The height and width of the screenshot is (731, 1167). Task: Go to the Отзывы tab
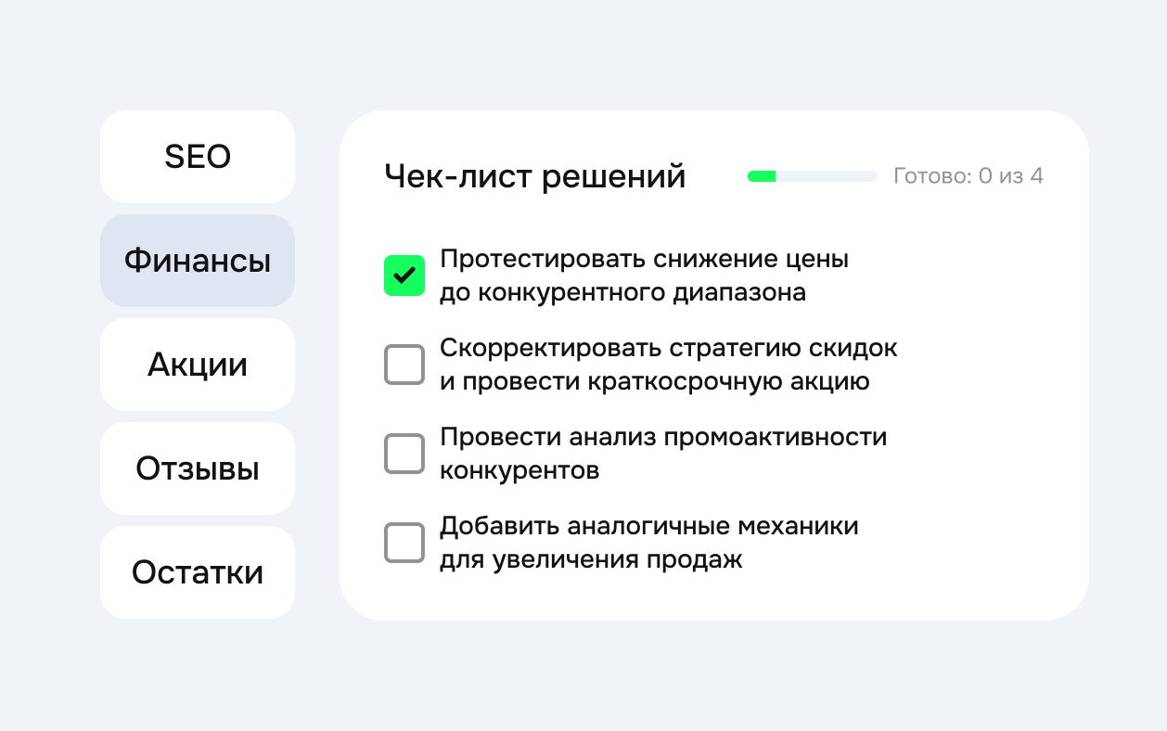198,468
